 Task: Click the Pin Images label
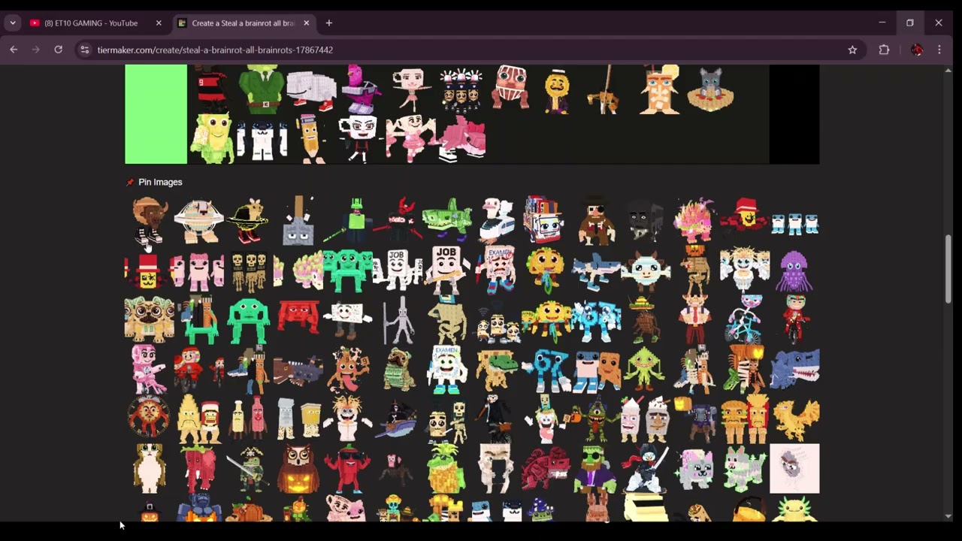click(x=160, y=182)
